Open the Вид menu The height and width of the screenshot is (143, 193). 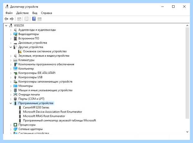click(35, 13)
